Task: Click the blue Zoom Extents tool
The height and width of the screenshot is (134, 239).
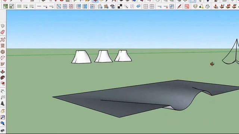Action: click(3, 123)
